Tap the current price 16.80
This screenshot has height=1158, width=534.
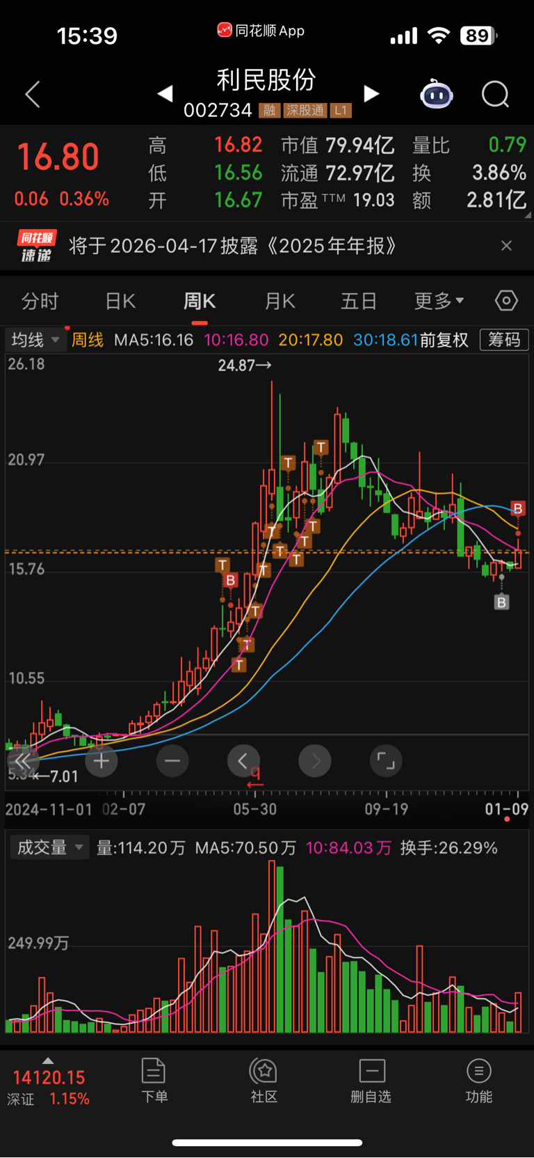(58, 157)
